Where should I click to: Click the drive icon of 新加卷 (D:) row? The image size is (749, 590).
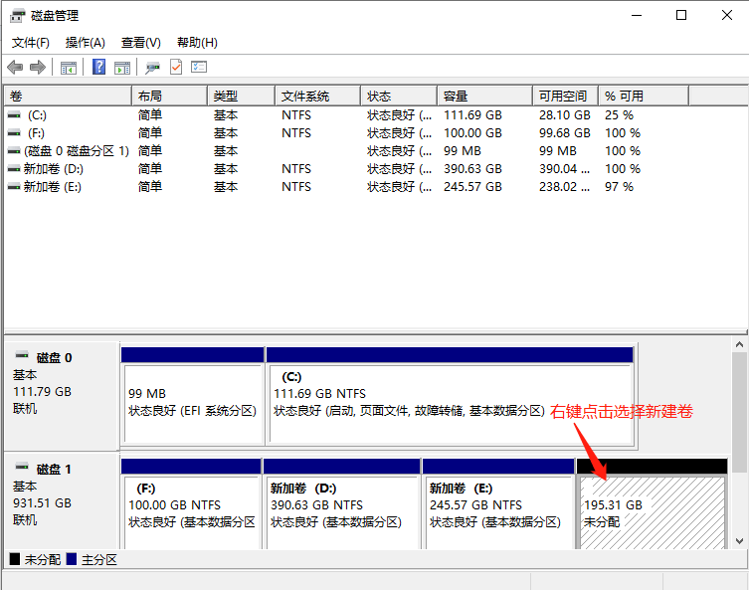(x=14, y=169)
